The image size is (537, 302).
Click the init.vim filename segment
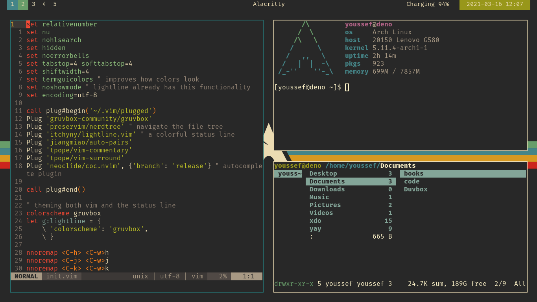pos(62,276)
